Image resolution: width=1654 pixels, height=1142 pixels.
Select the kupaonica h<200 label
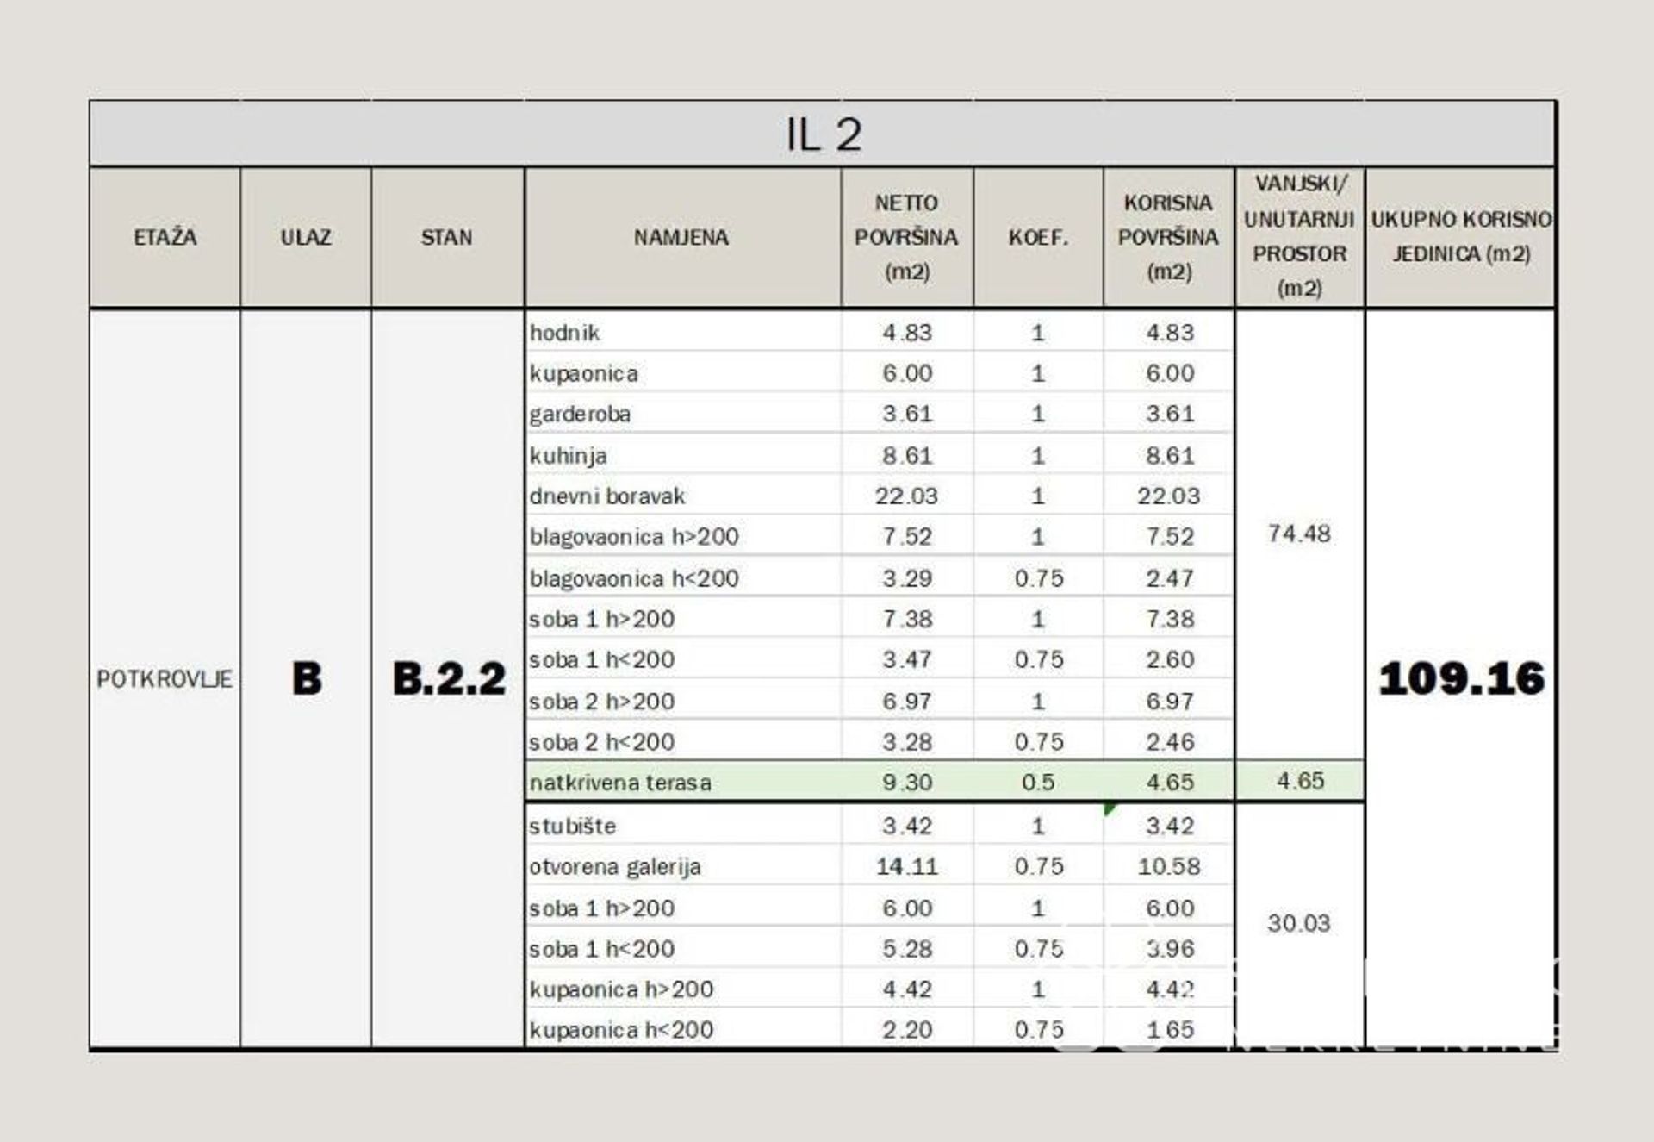[621, 1030]
